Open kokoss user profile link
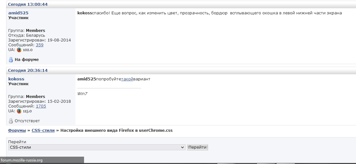 point(16,79)
